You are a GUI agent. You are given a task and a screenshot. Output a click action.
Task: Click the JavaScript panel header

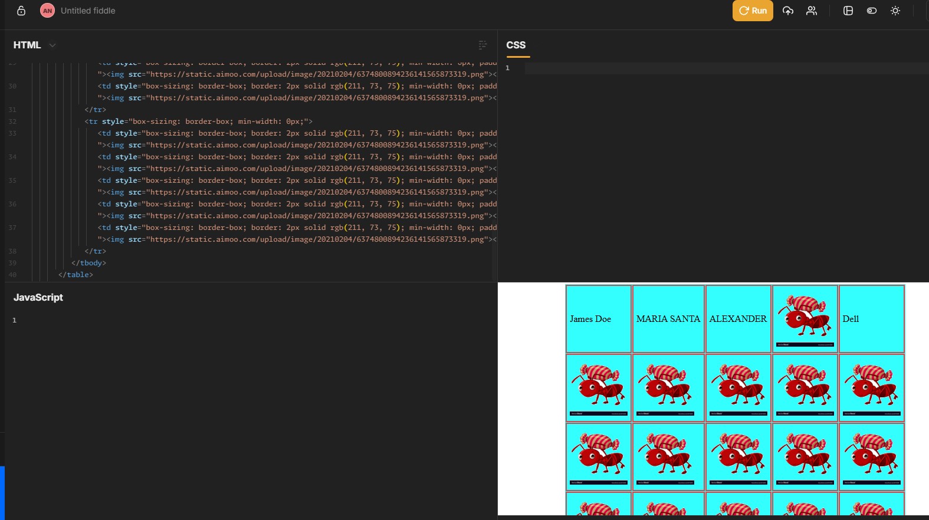pos(38,297)
